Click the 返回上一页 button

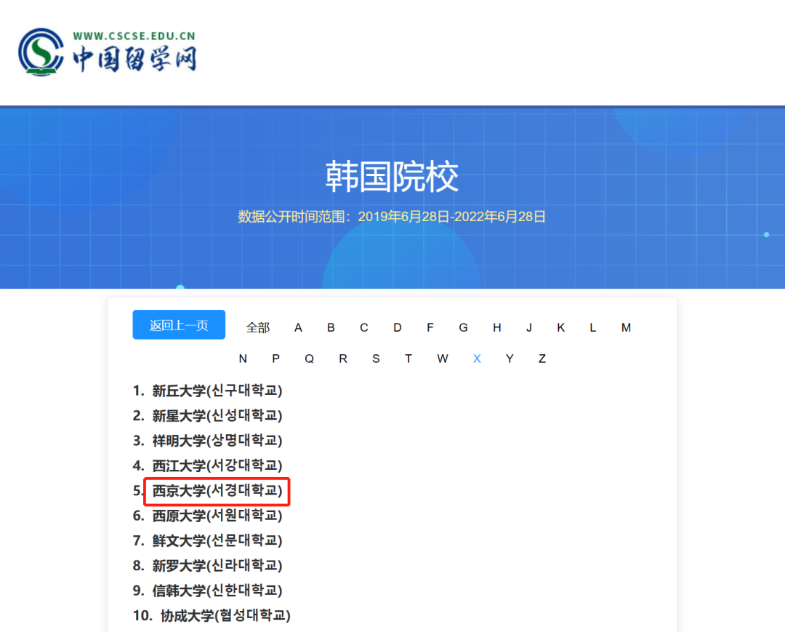(x=179, y=325)
